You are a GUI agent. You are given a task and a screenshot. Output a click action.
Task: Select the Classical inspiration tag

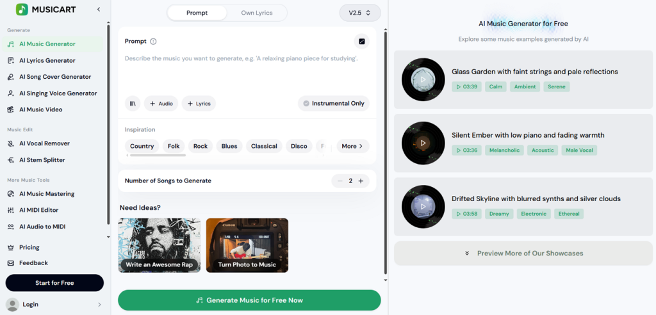click(x=264, y=146)
